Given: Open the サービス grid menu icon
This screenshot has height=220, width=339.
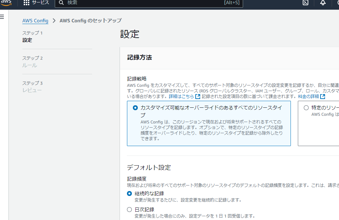Looking at the screenshot, I should tap(27, 2).
